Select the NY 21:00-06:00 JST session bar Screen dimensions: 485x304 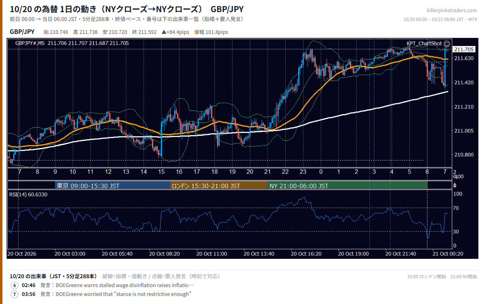tap(347, 186)
